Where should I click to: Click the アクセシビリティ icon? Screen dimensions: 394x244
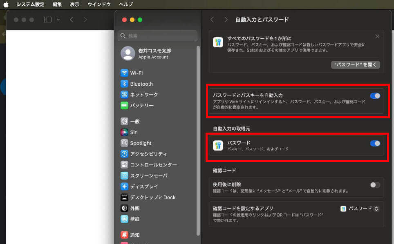pos(124,154)
